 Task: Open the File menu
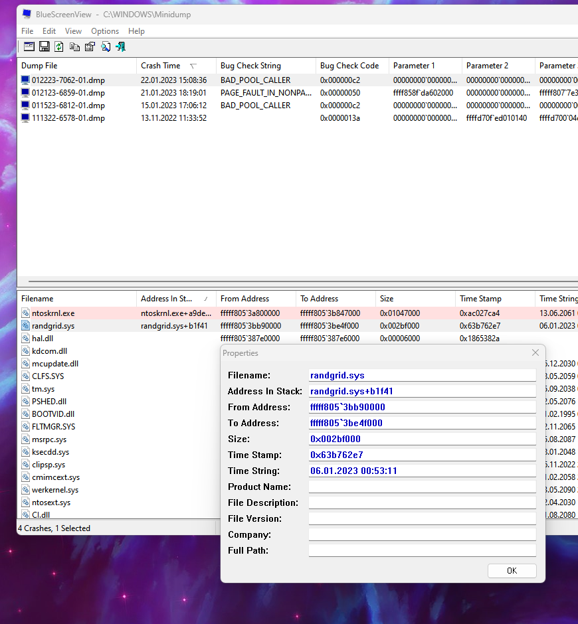tap(27, 31)
